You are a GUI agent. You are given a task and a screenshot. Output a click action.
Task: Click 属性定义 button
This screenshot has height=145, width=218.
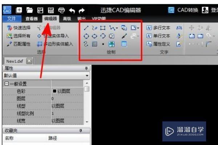coord(158,44)
